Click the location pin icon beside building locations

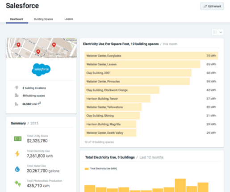(x=17, y=88)
